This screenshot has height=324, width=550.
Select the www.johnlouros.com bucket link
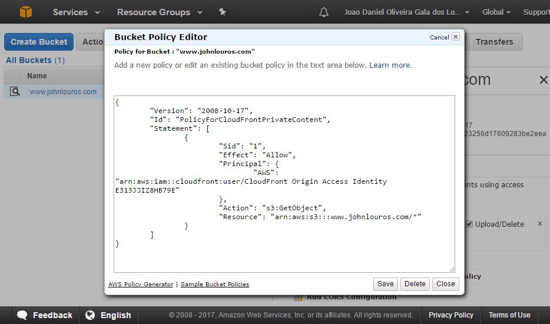pos(63,92)
